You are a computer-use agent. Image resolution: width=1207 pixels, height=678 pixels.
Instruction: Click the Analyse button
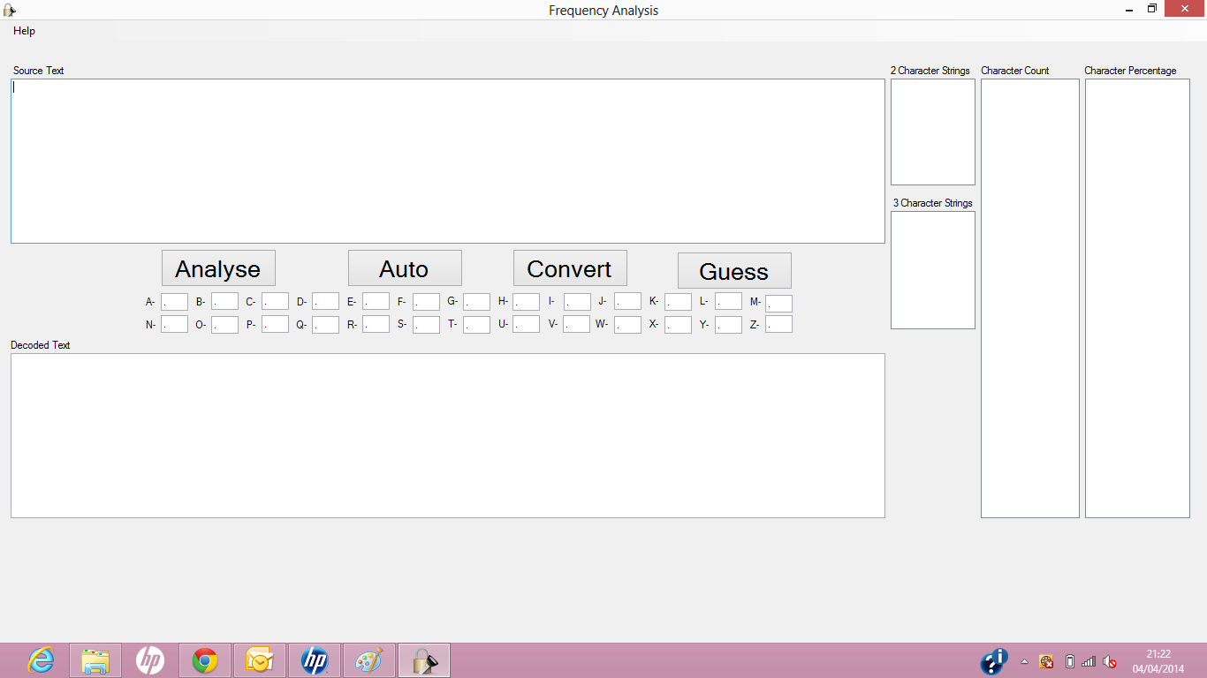217,267
